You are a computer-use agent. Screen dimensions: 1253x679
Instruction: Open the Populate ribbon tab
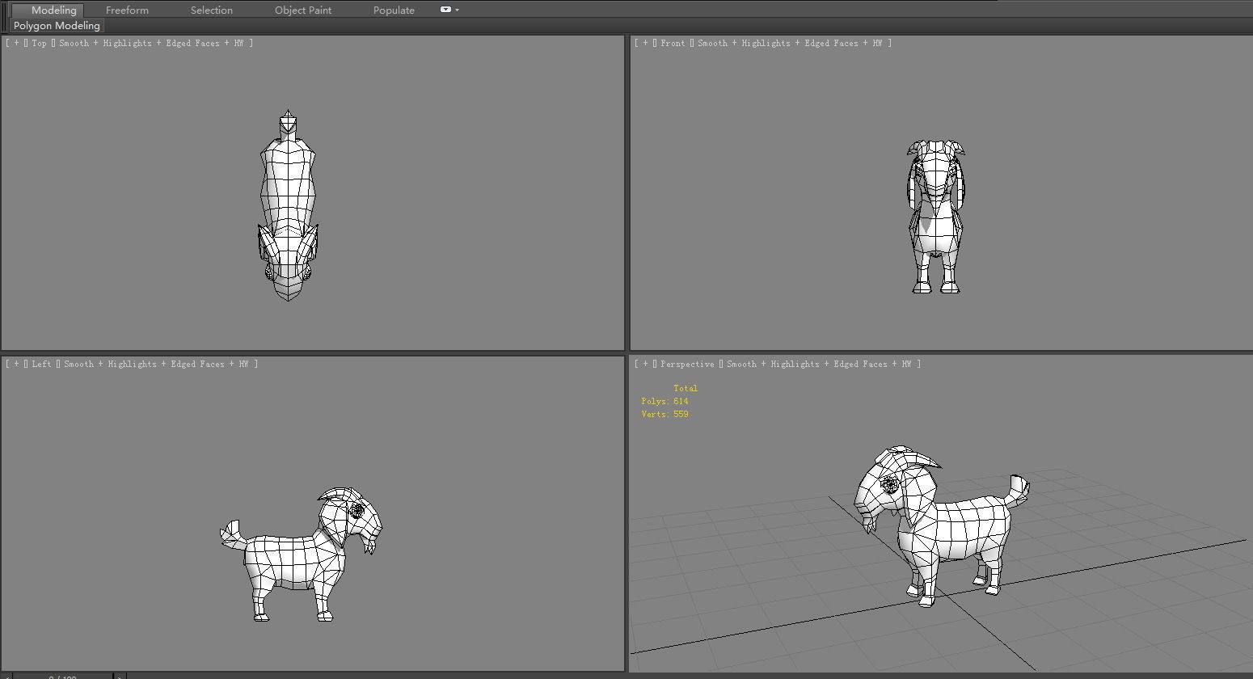394,11
